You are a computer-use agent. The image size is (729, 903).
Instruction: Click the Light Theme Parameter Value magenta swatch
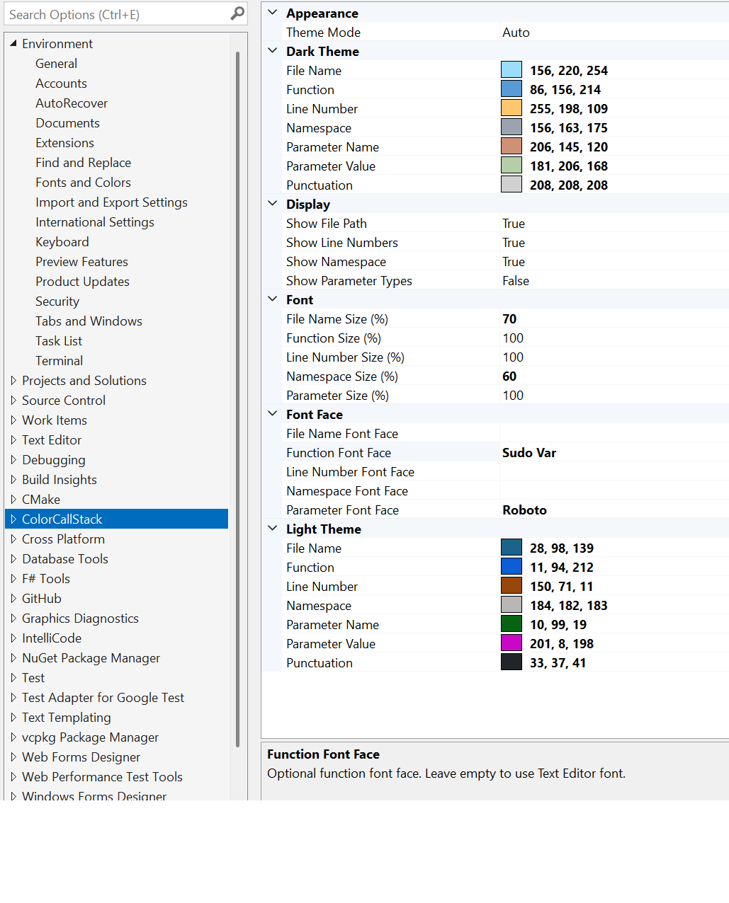point(511,643)
